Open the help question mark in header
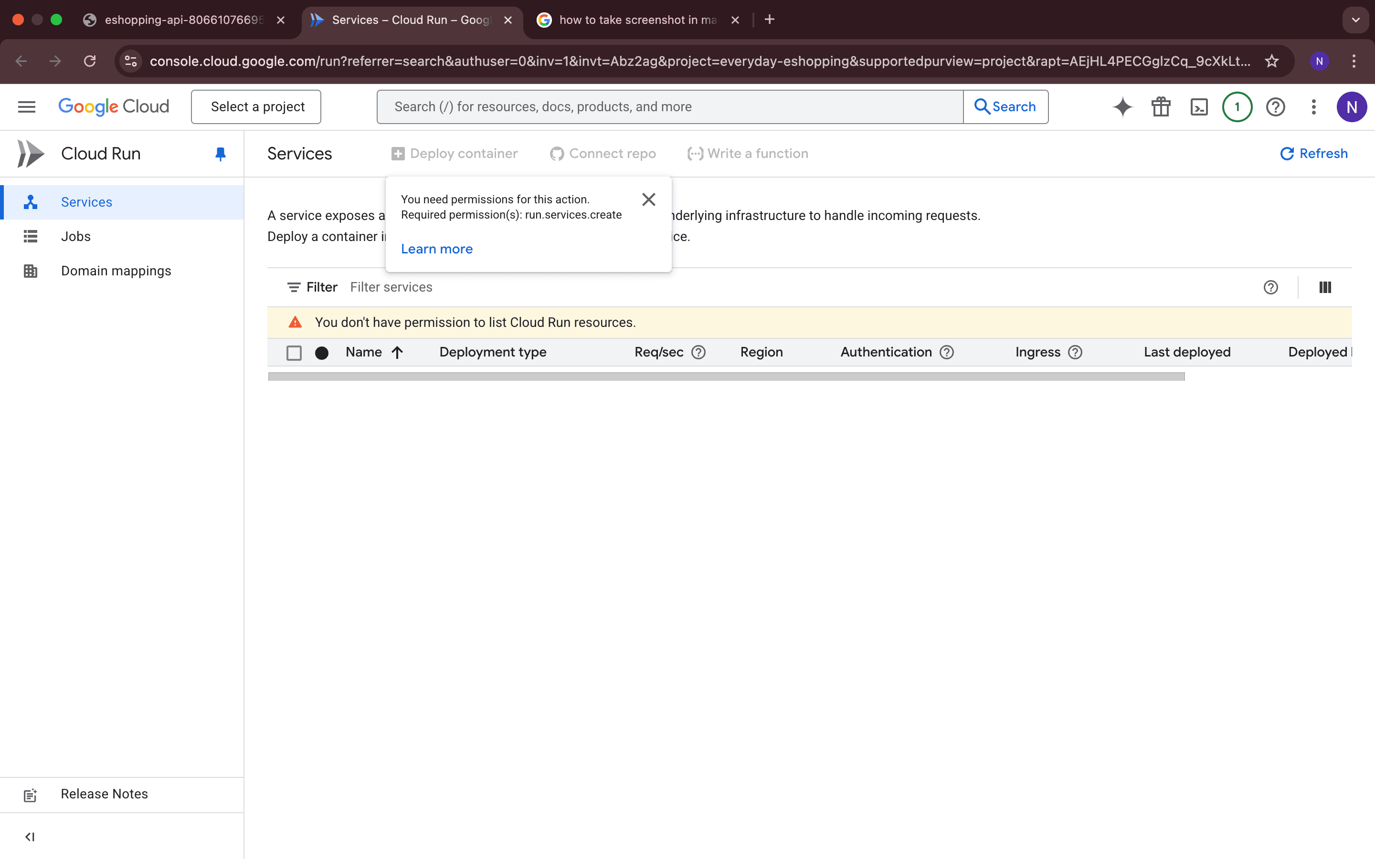Image resolution: width=1375 pixels, height=859 pixels. 1275,107
